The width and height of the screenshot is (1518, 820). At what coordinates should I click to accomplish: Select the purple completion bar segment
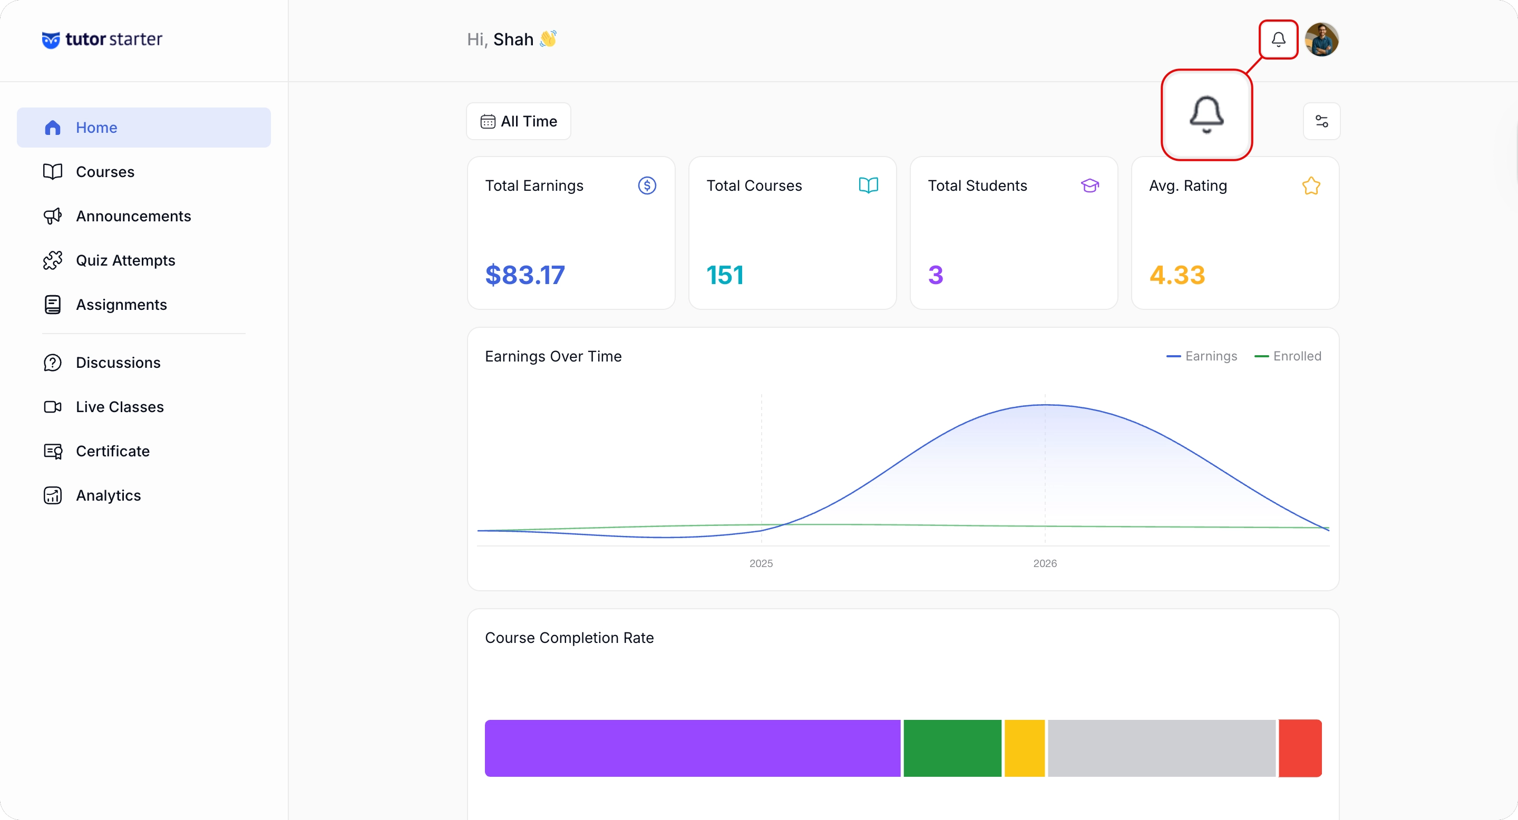coord(693,748)
